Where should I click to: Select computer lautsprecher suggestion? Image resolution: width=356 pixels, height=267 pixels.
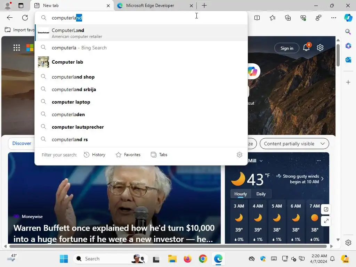(141, 127)
